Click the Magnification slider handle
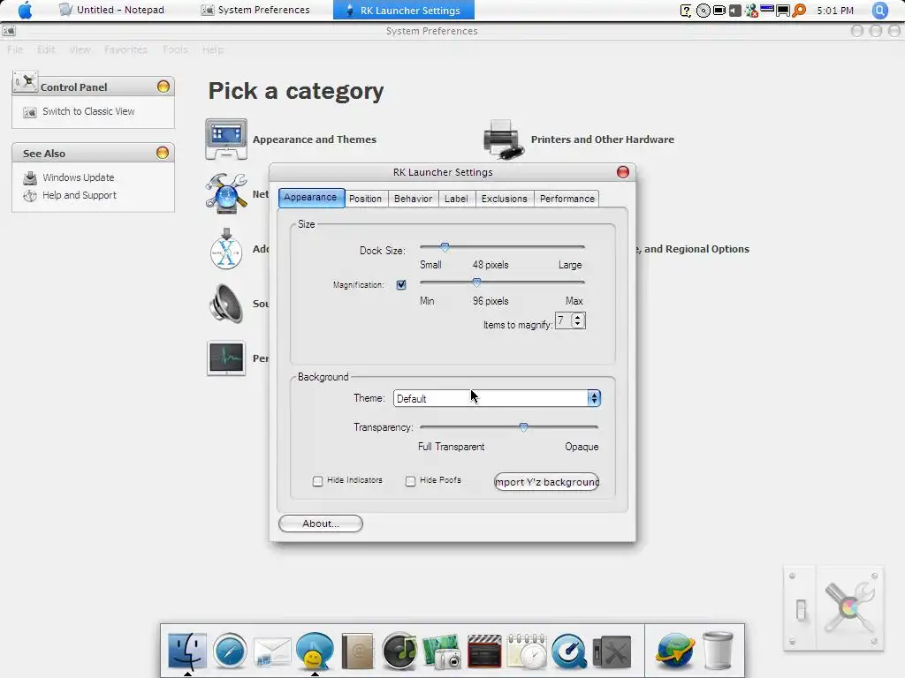 click(x=476, y=282)
